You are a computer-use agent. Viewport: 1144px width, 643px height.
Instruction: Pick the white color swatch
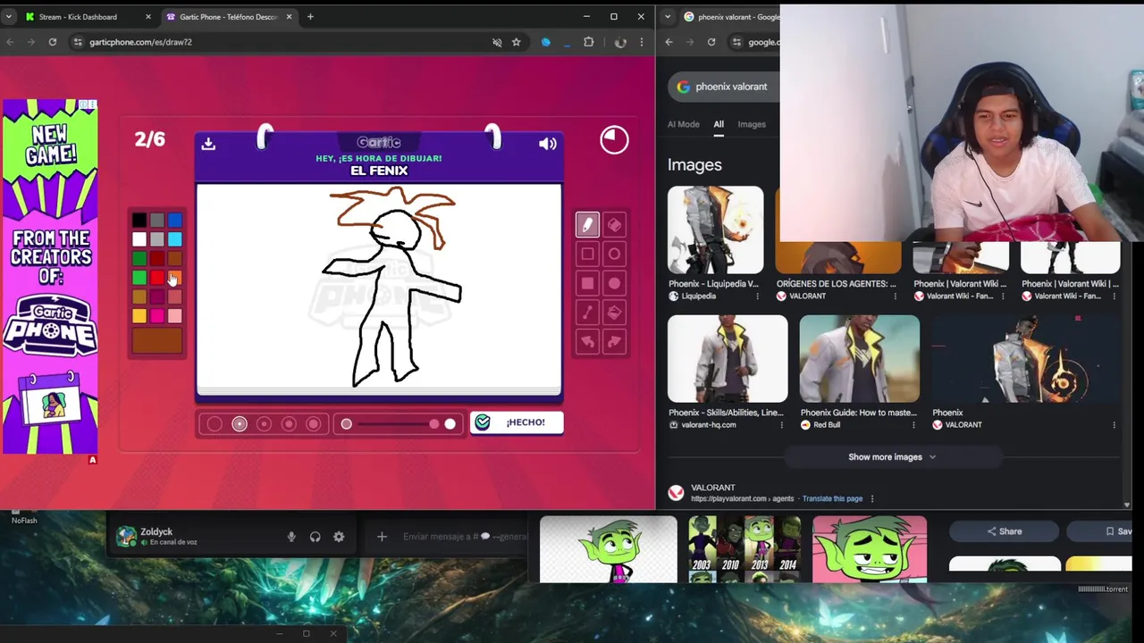pyautogui.click(x=139, y=239)
